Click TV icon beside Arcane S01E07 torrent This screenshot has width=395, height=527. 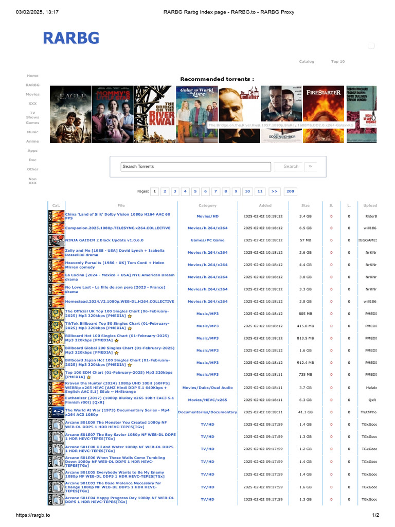coord(56,437)
